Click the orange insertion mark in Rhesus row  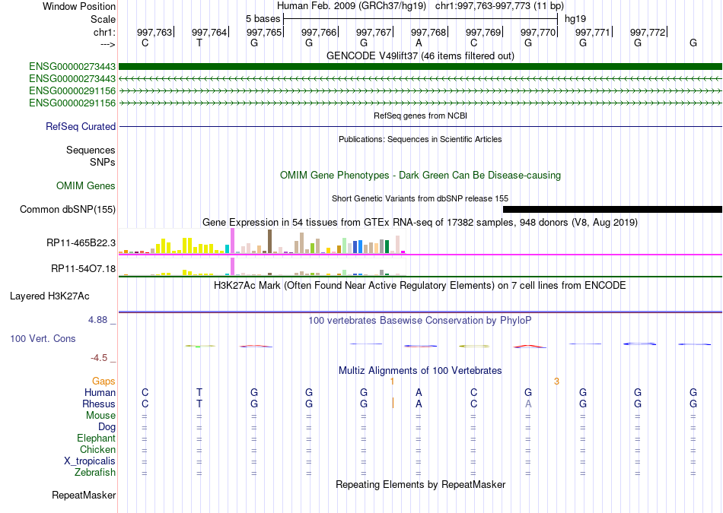click(x=393, y=403)
